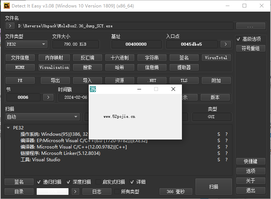This screenshot has height=199, width=271.
Task: Open 反汇编 disassembler
Action: pyautogui.click(x=88, y=58)
